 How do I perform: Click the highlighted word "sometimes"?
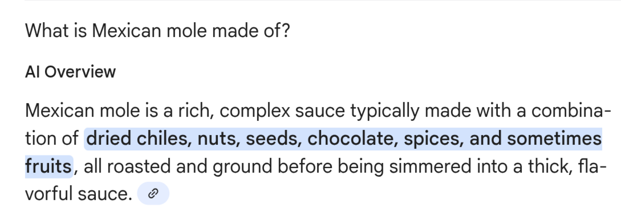click(x=554, y=139)
